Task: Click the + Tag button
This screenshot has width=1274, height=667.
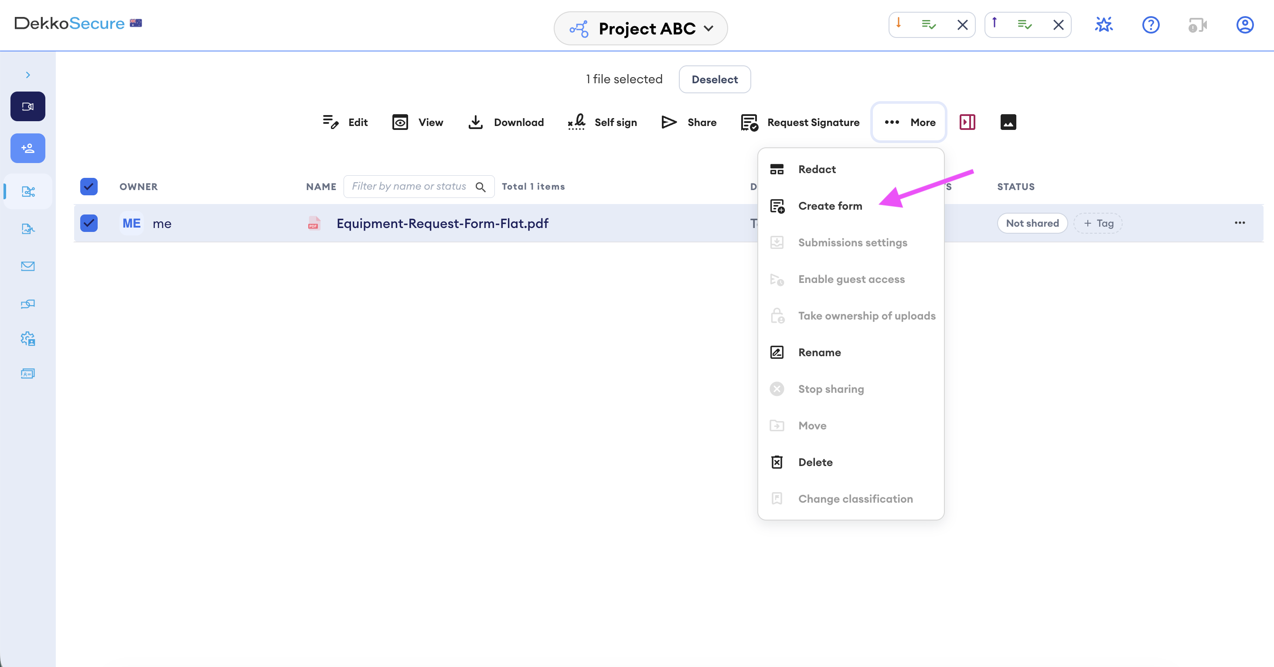Action: [1098, 223]
